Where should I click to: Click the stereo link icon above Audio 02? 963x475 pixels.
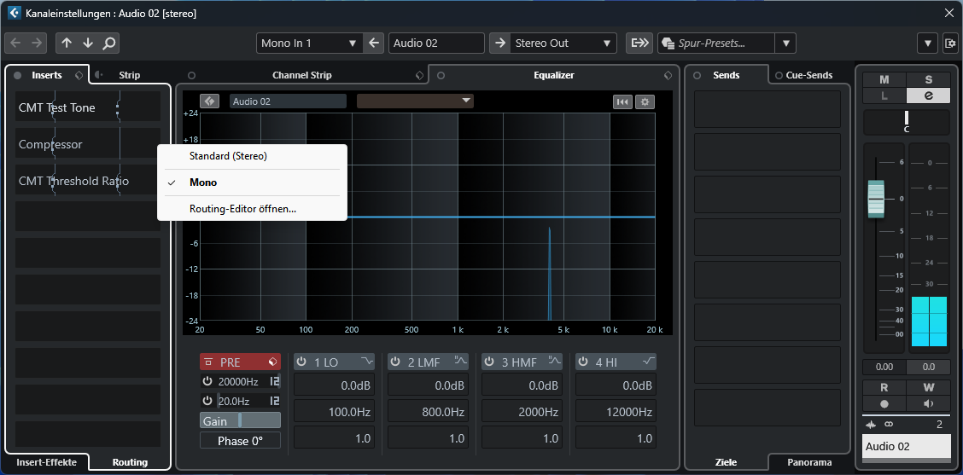888,425
